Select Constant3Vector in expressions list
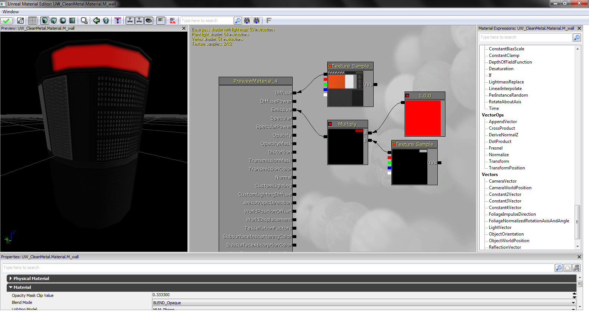Screen dimensions: 589x316 tap(505, 201)
